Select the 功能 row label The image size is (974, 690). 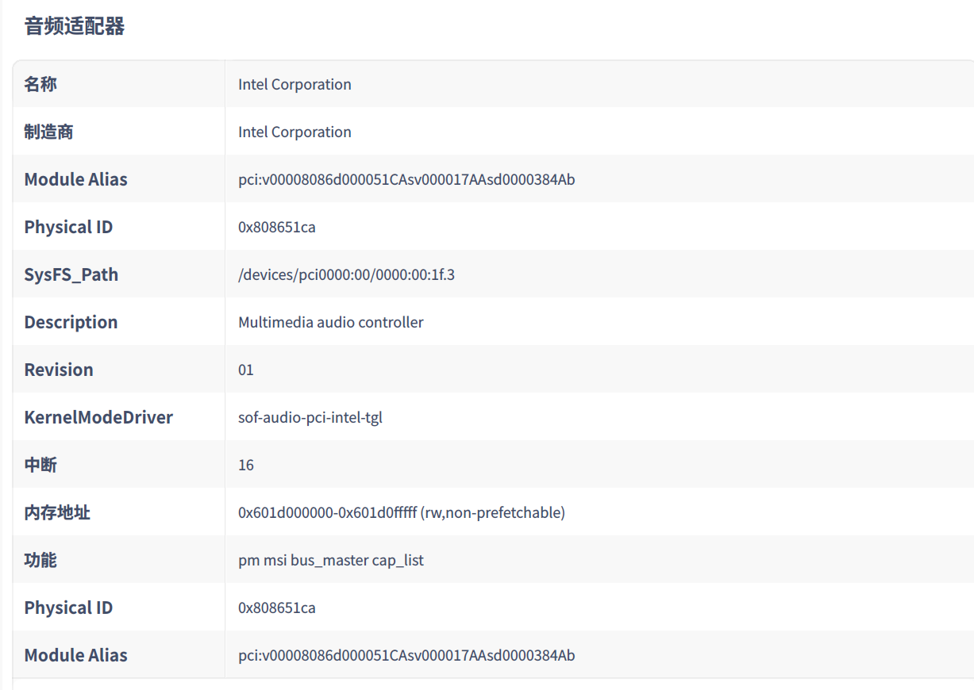[x=40, y=560]
